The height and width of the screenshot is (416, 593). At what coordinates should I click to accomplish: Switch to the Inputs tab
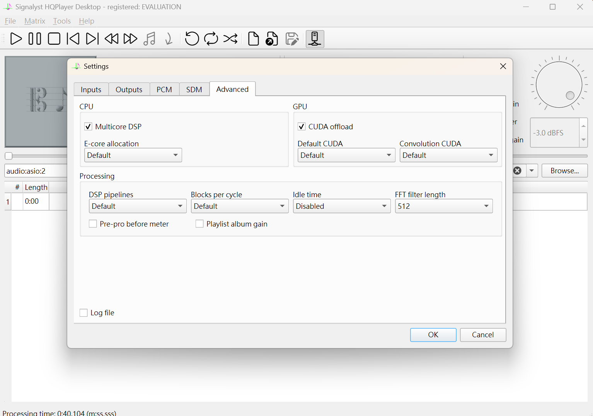pos(91,90)
